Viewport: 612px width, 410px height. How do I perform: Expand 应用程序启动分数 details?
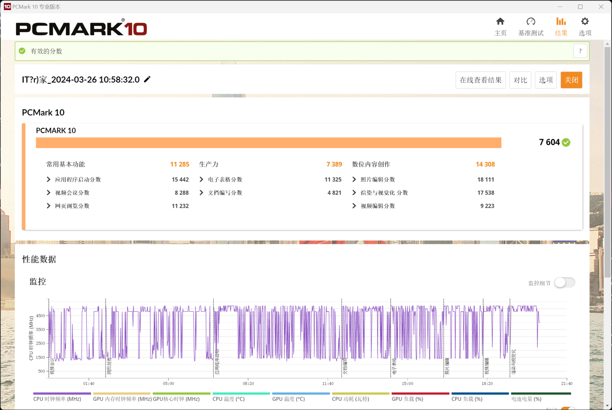click(x=49, y=180)
